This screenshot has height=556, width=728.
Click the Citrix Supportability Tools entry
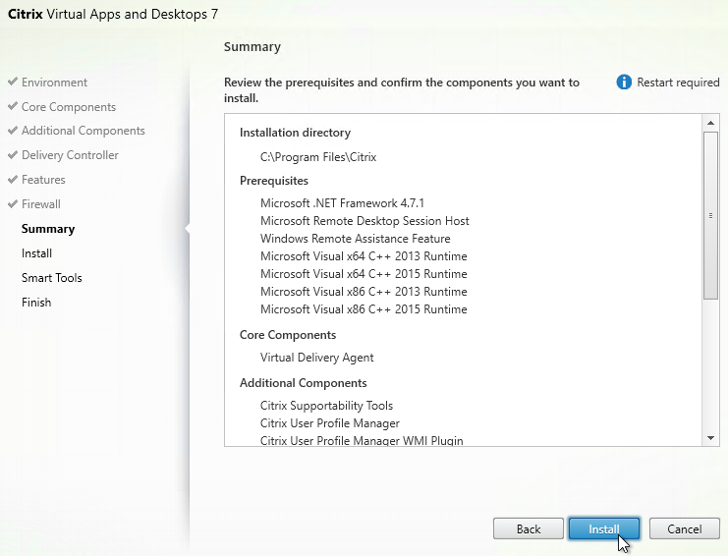coord(326,406)
